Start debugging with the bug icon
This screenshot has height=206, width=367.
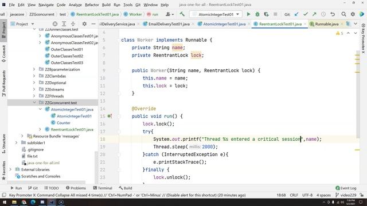point(257,14)
